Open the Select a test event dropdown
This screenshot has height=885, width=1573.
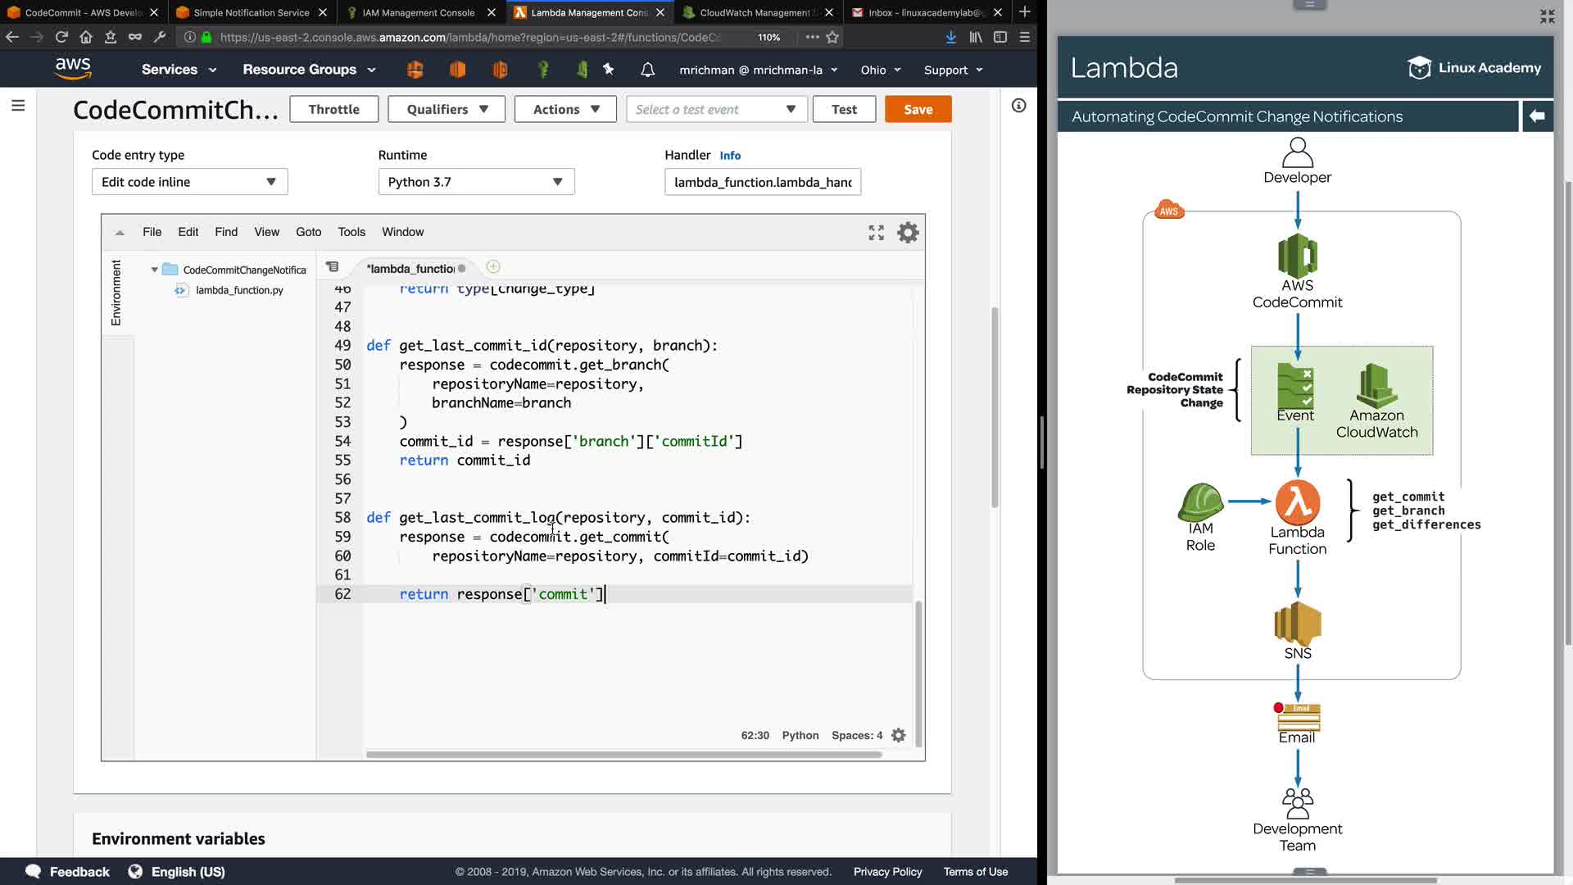(x=716, y=109)
